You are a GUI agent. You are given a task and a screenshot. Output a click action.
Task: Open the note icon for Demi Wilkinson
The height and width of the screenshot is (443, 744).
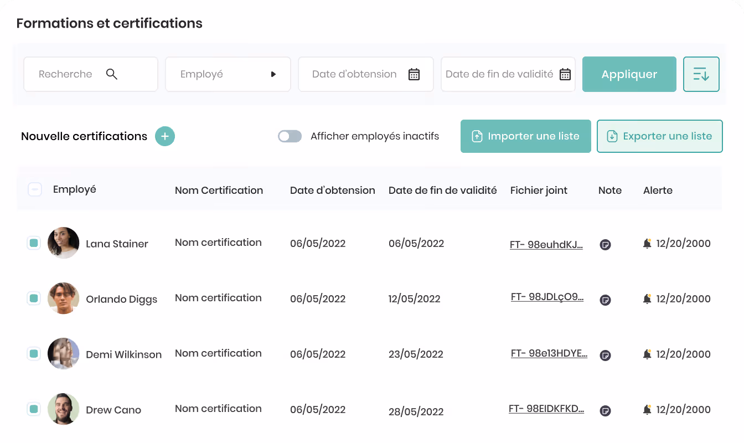[606, 355]
